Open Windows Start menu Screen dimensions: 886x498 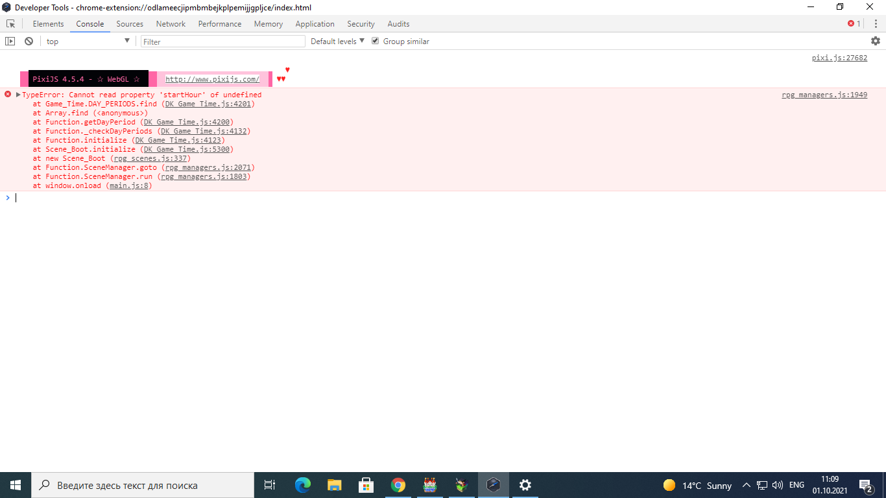(16, 485)
